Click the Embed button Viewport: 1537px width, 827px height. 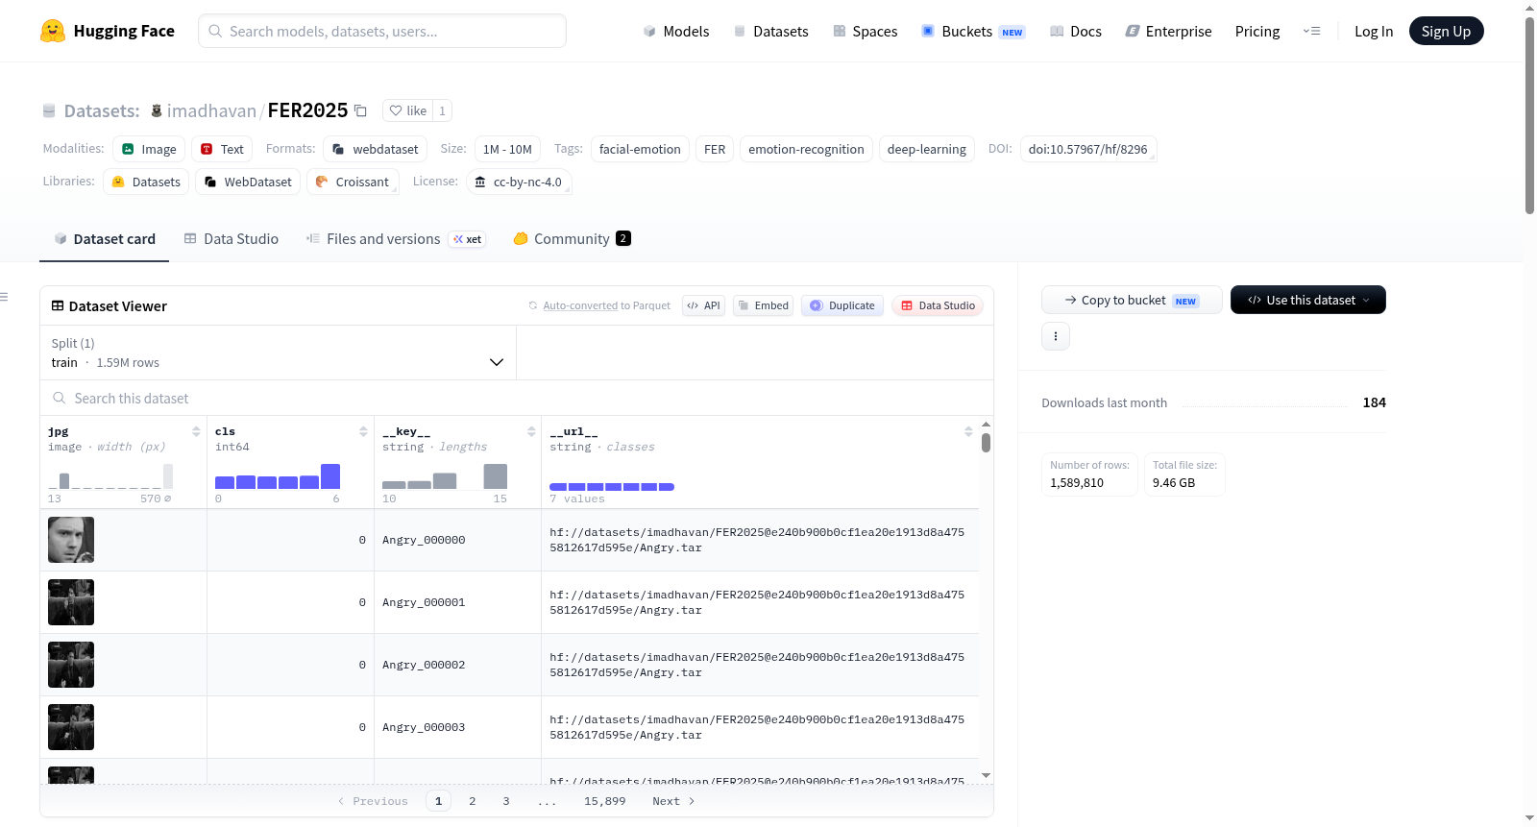(763, 305)
